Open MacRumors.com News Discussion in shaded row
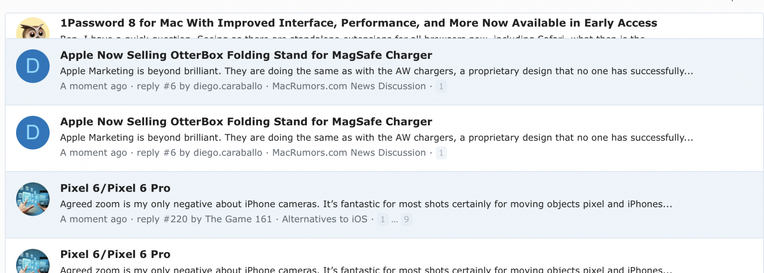This screenshot has height=273, width=764. click(349, 86)
